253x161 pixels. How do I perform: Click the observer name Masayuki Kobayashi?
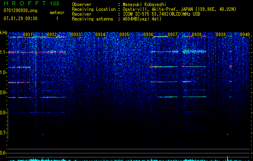(144, 4)
